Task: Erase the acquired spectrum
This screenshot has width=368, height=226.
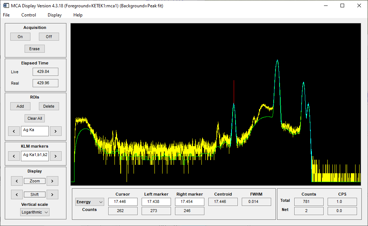Action: click(34, 49)
